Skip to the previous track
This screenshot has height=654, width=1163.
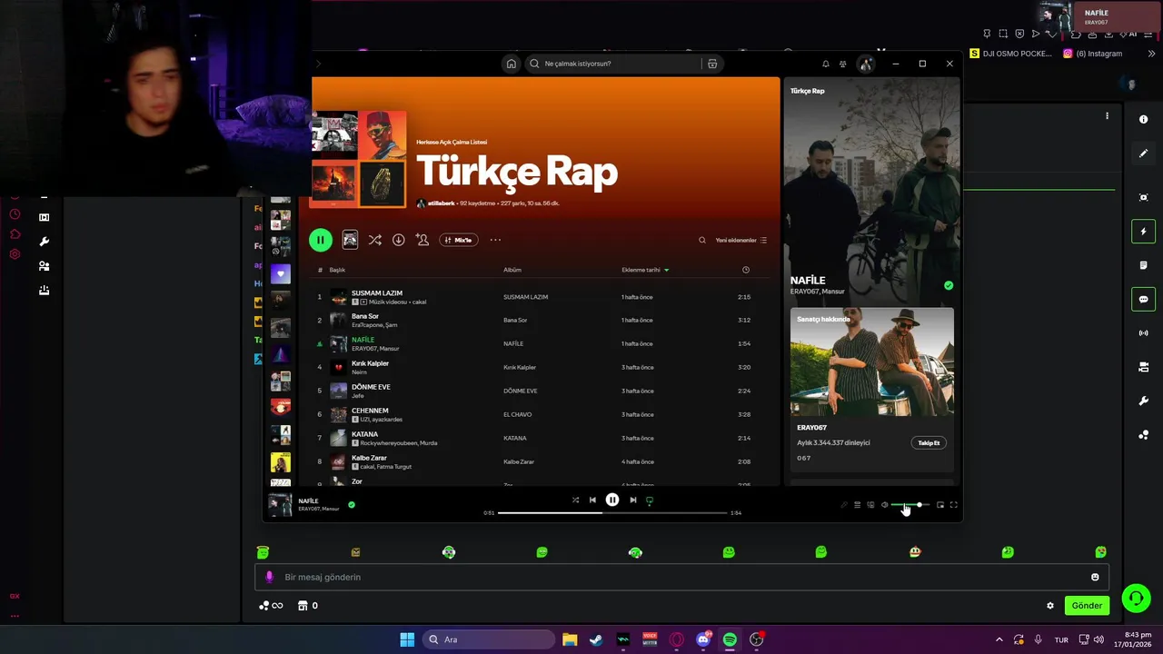(592, 500)
